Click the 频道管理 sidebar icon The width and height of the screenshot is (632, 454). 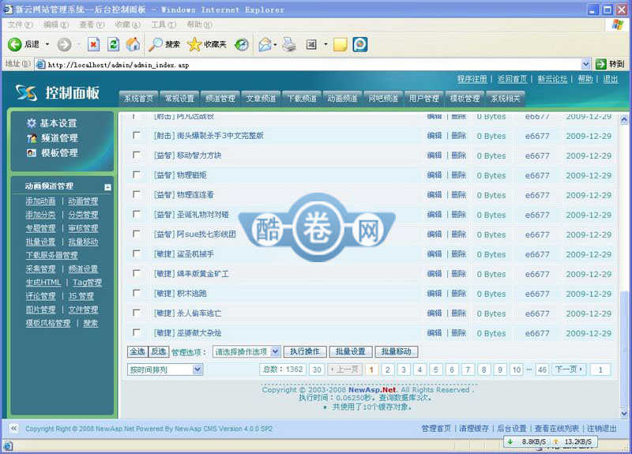(x=32, y=138)
